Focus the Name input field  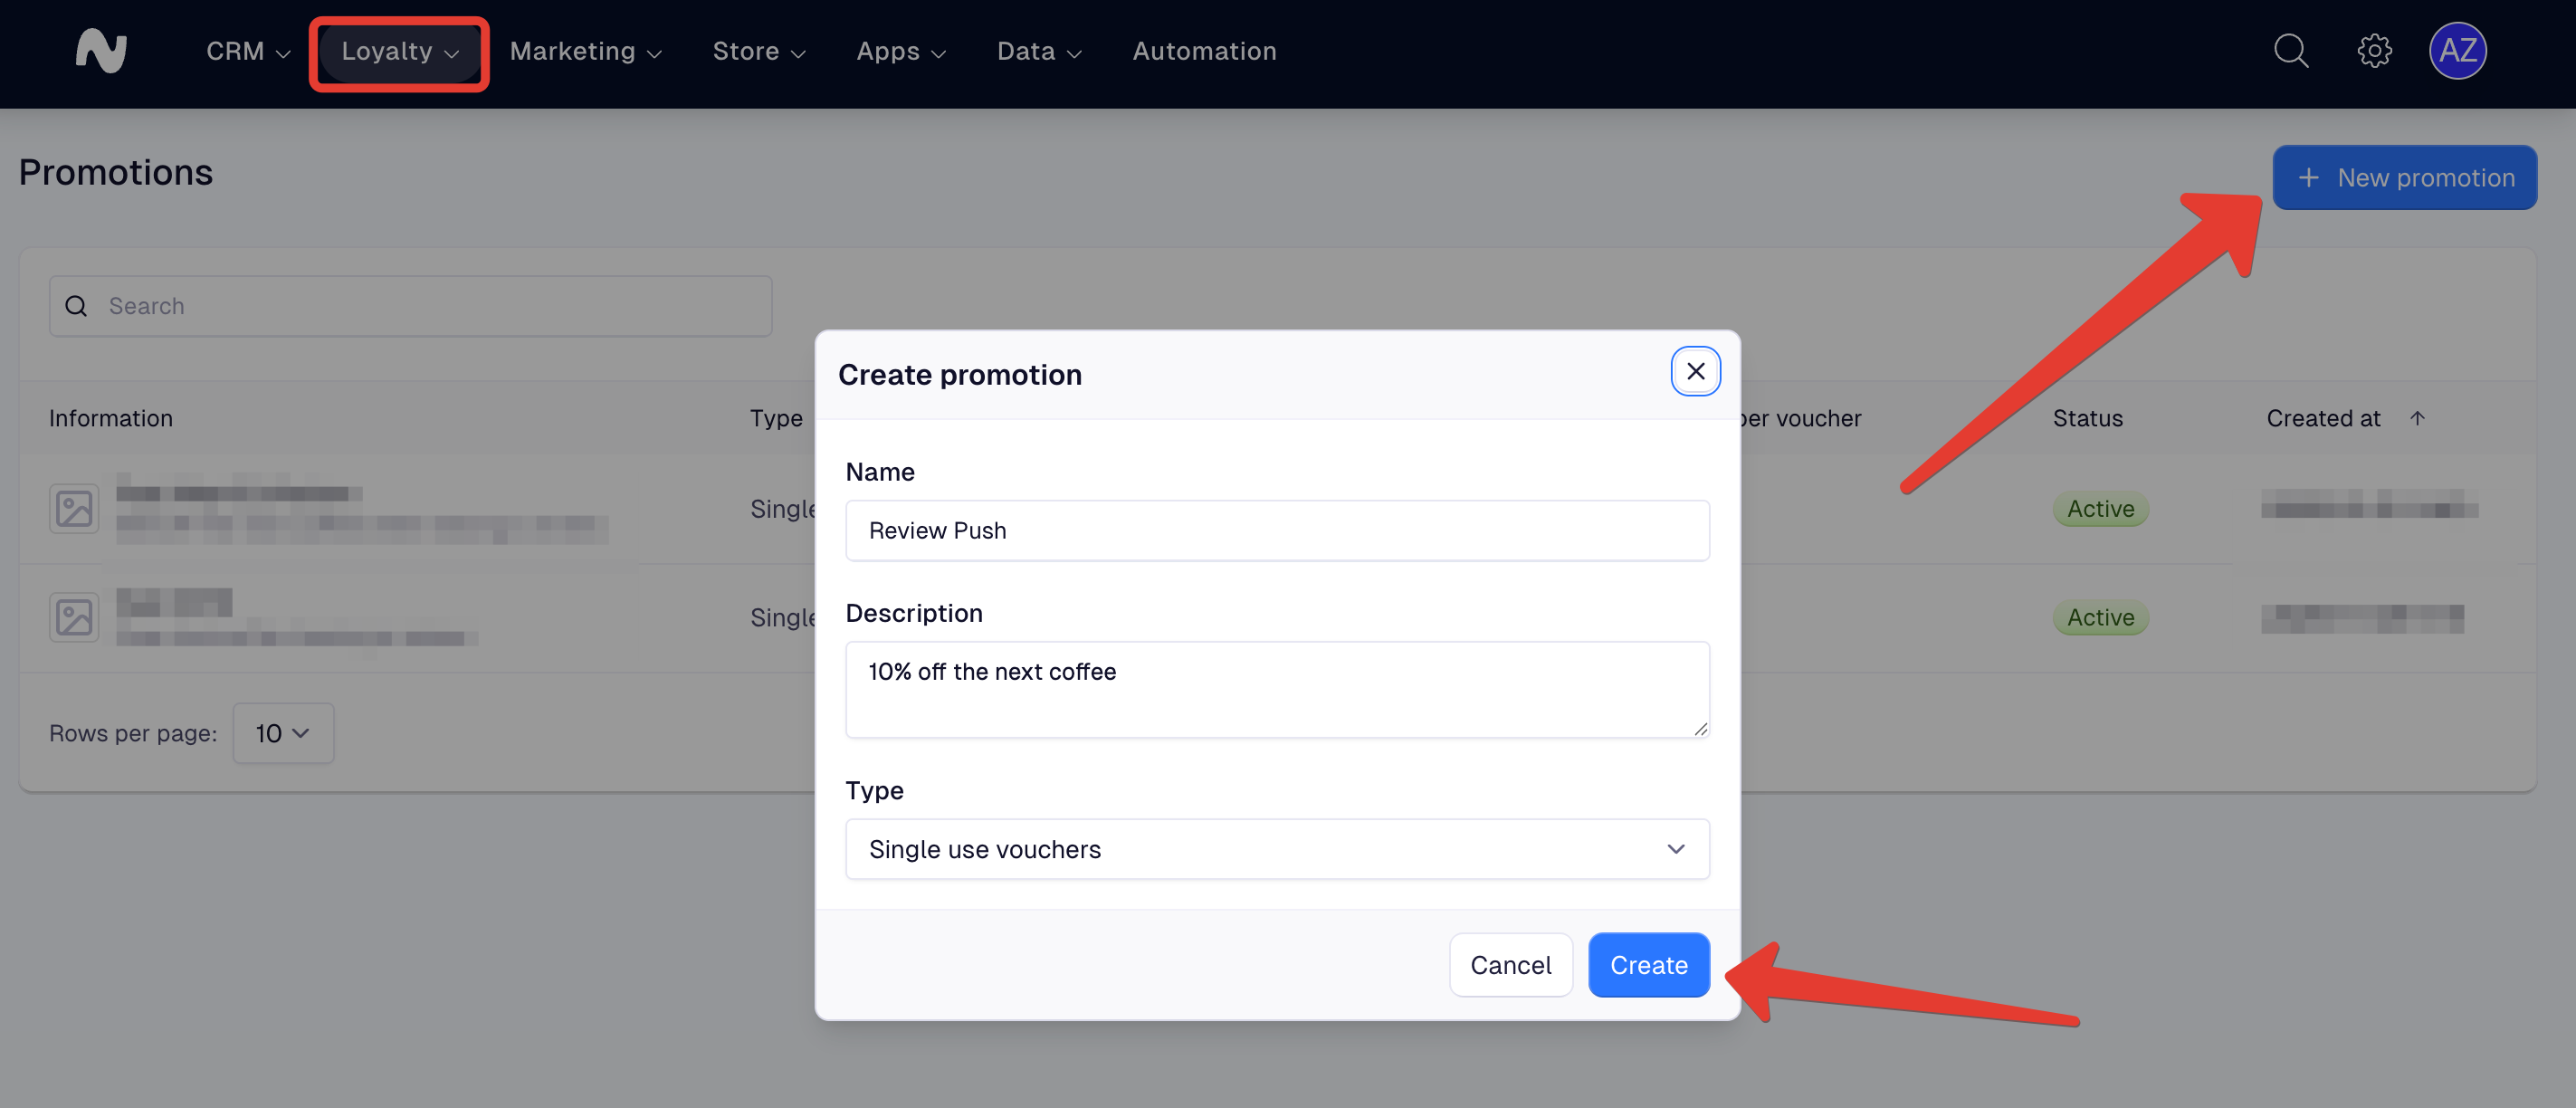pyautogui.click(x=1277, y=531)
